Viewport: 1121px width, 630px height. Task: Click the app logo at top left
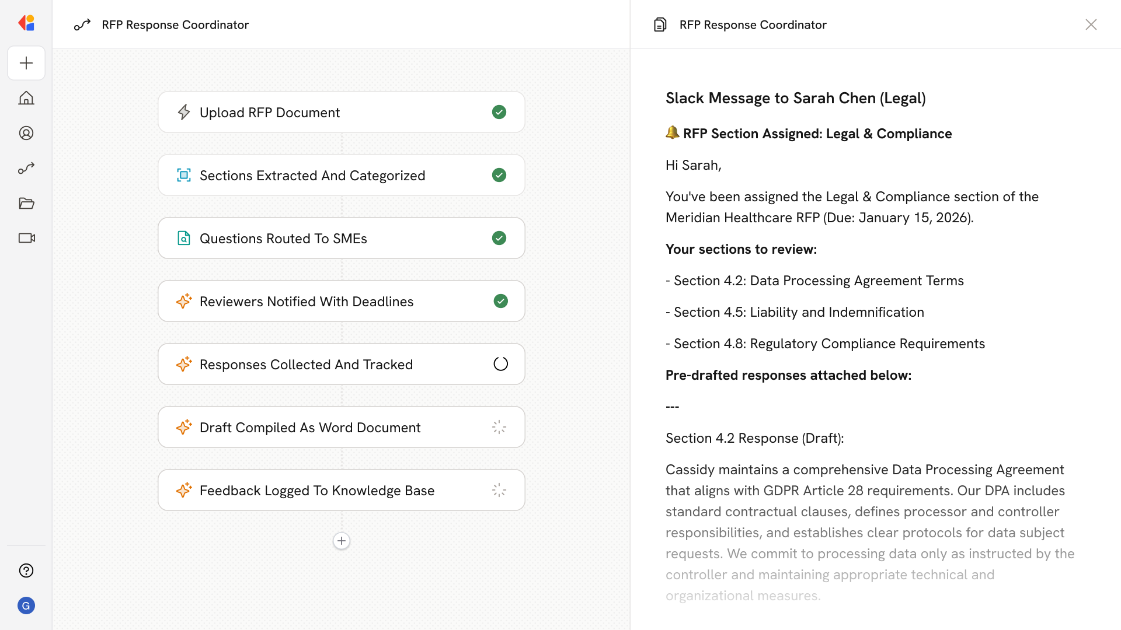coord(26,23)
